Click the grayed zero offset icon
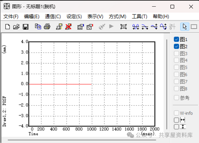 (x=172, y=27)
